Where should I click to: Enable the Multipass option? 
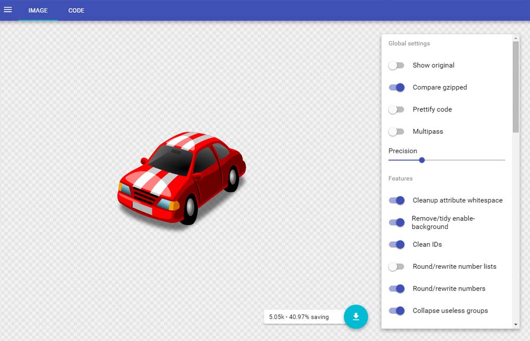[396, 132]
